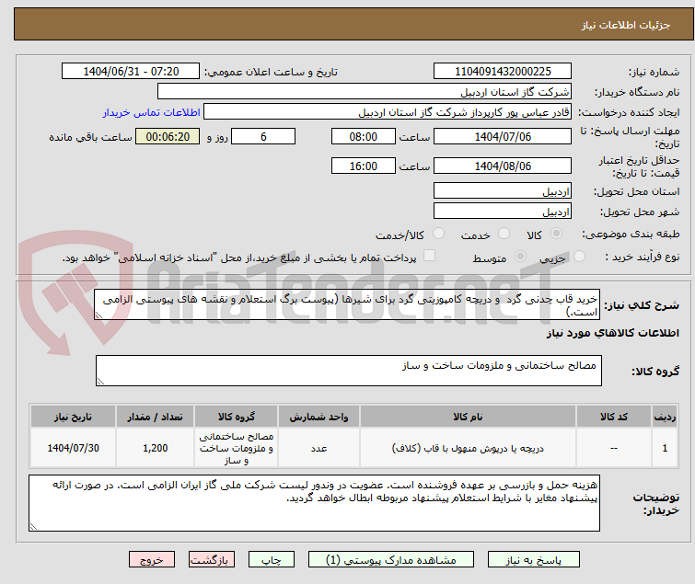
Task: Open مشاهده مدارک پیوستی (1) button
Action: tap(391, 560)
